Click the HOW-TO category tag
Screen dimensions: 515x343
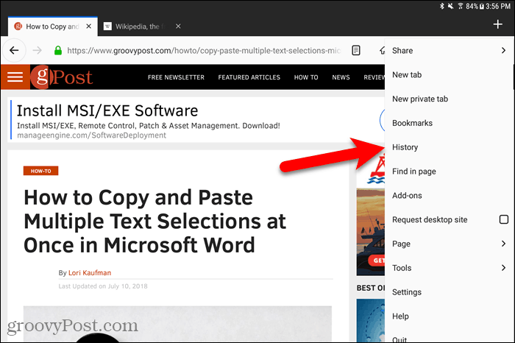40,171
